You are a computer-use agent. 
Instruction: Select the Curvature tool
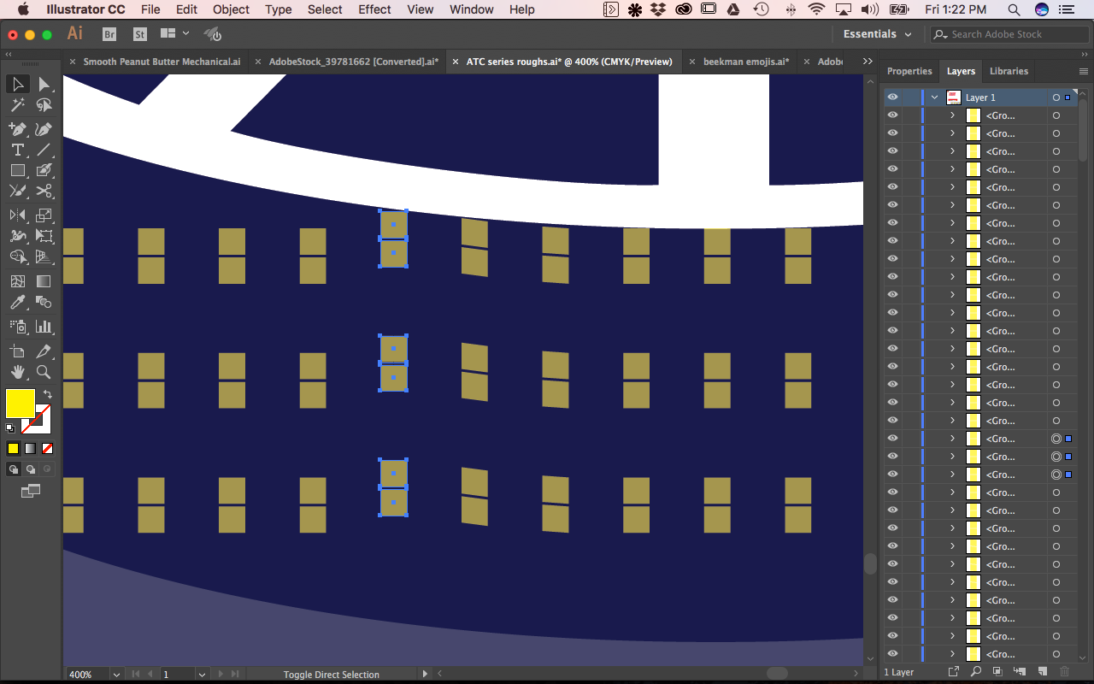coord(44,128)
